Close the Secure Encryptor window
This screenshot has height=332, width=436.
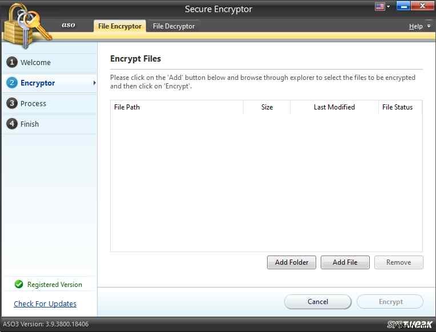[422, 6]
